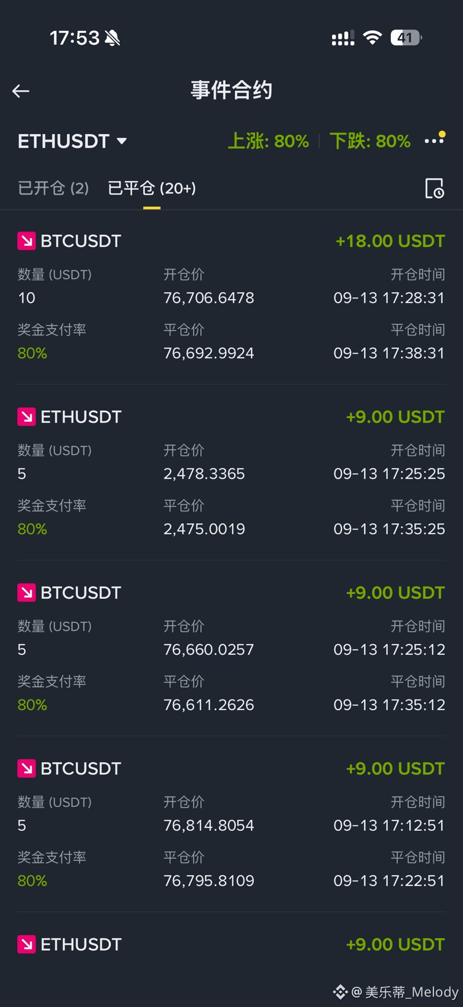Tap the red arrow icon beside ETHUSDT 2,478.3365
The image size is (463, 1007).
(x=26, y=417)
